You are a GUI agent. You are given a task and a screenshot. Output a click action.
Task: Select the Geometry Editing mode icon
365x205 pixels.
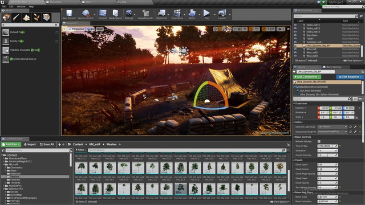tap(46, 18)
